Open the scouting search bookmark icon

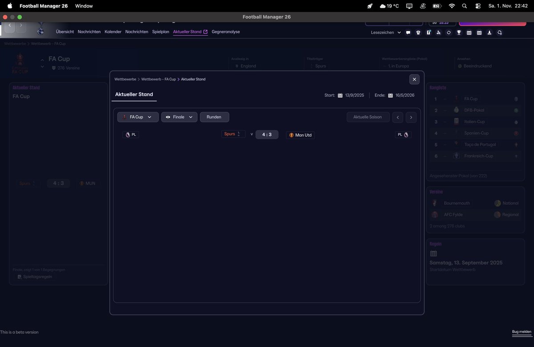[x=438, y=32]
